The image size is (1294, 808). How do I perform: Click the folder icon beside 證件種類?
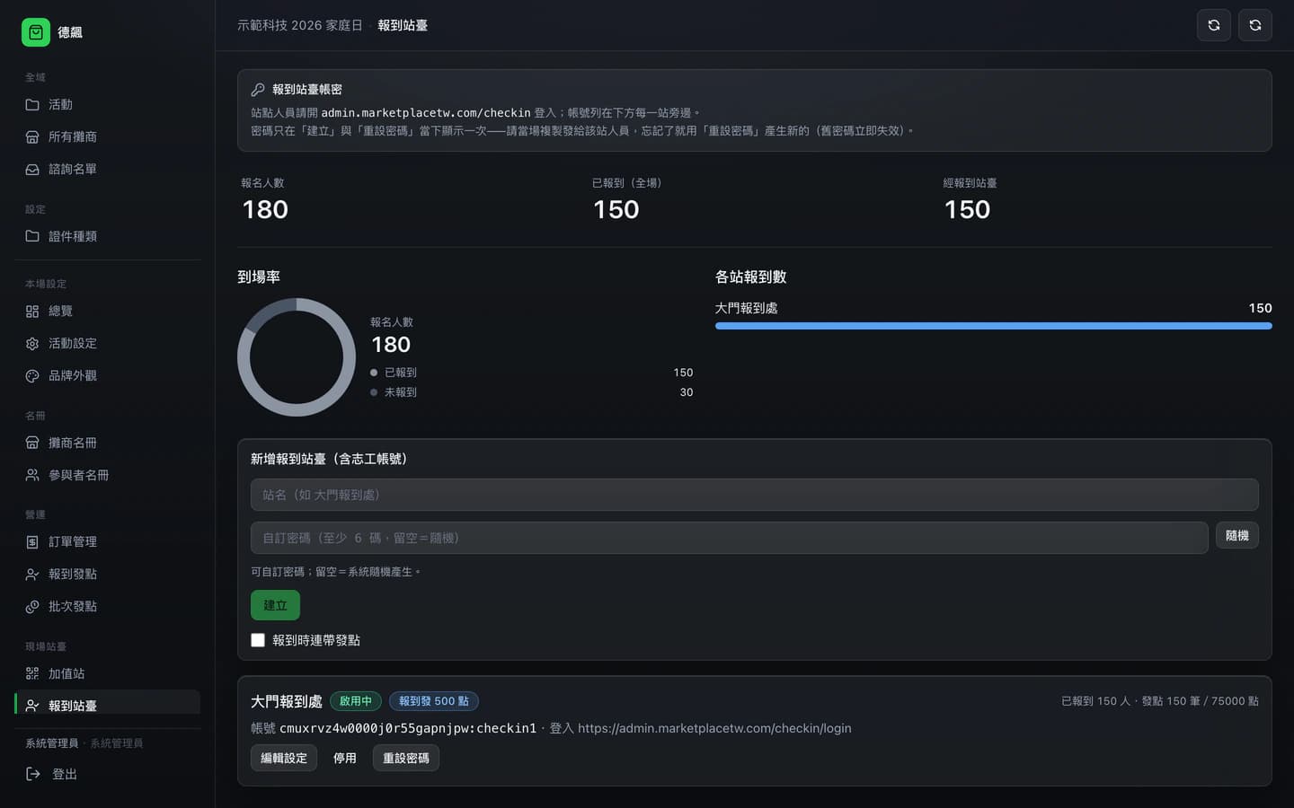point(32,236)
